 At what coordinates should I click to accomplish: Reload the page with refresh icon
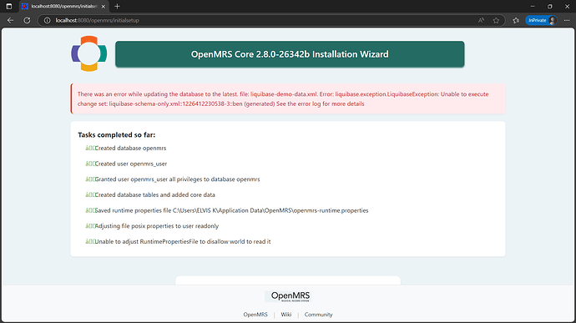click(27, 20)
